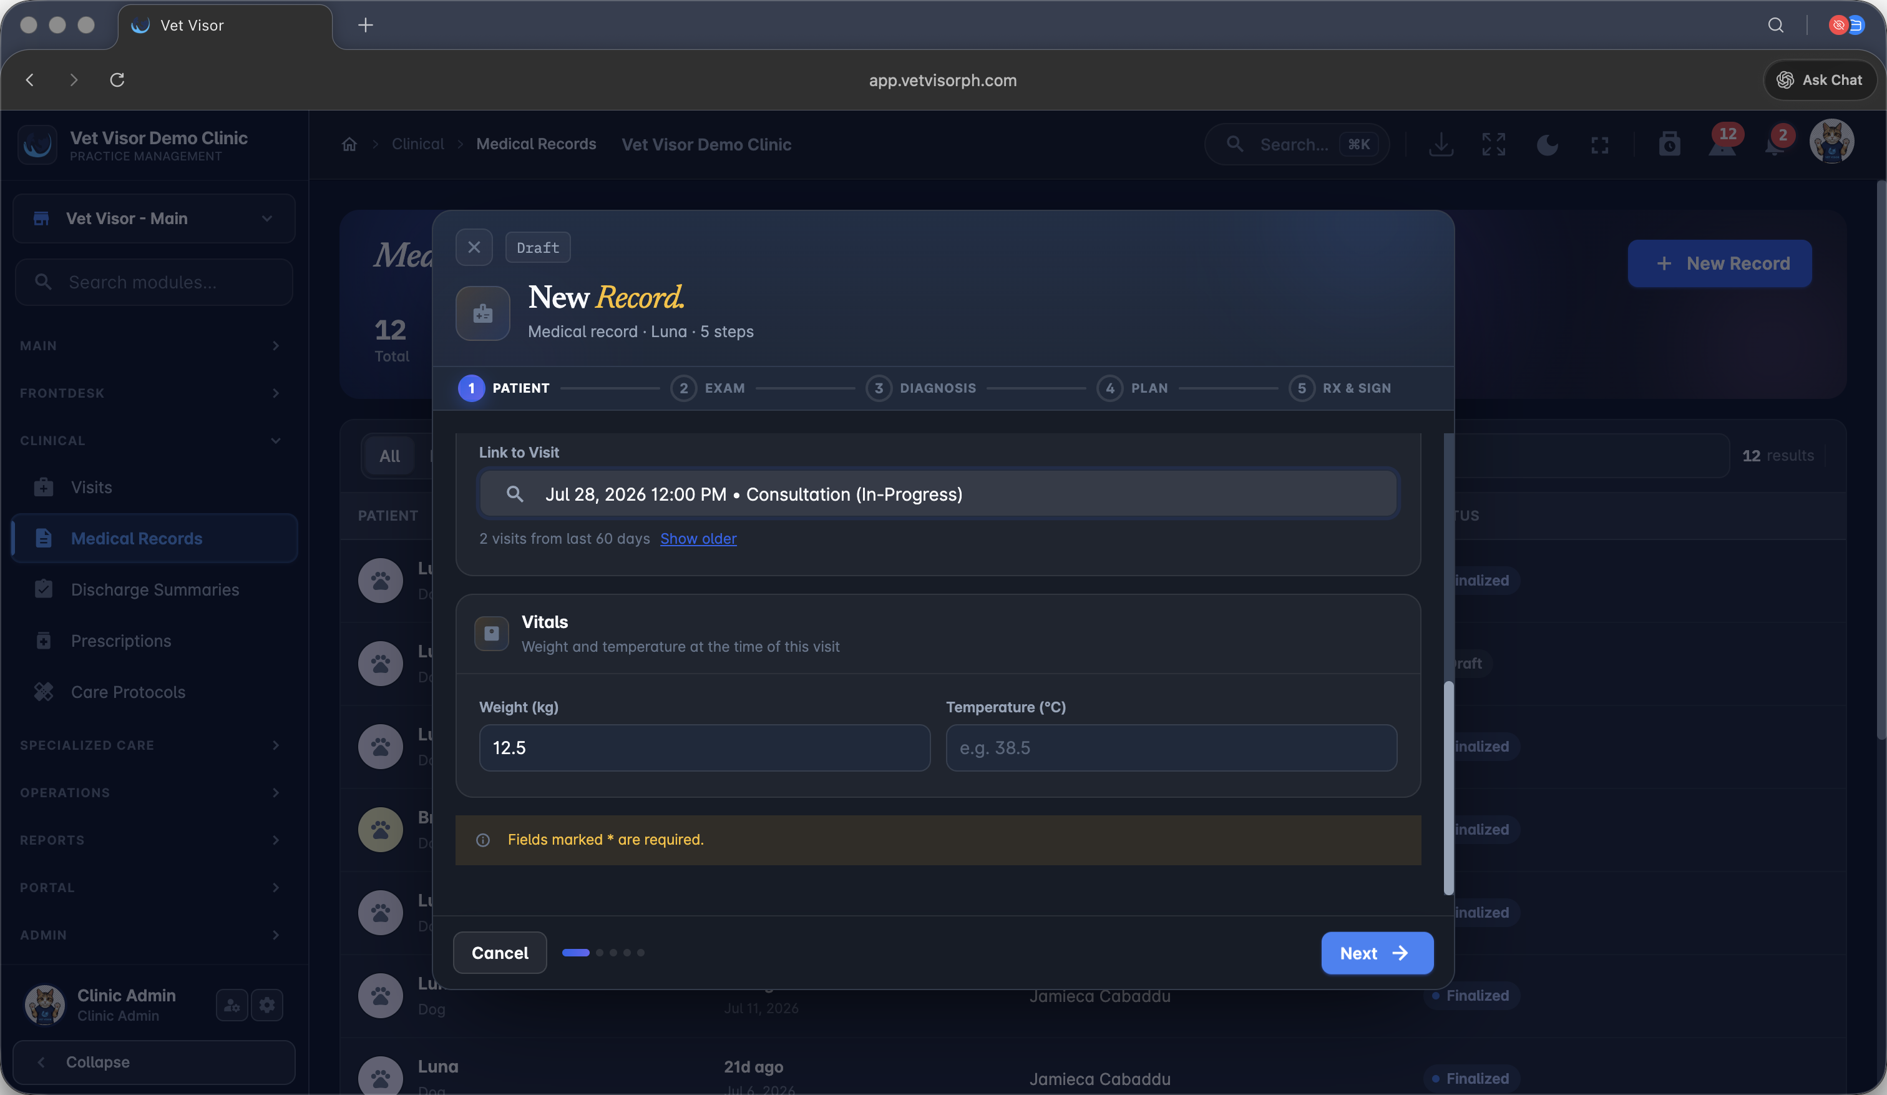
Task: Click the Clinical breadcrumb link
Action: 418,144
